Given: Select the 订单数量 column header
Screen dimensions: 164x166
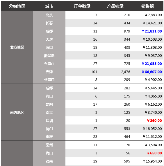Looking at the screenshot, I should click(x=82, y=6).
